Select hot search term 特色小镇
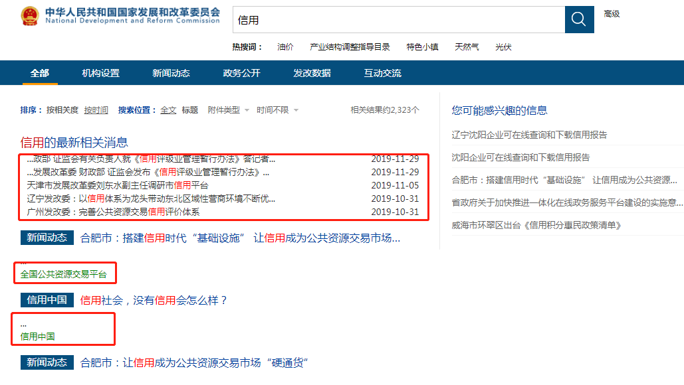 click(422, 47)
